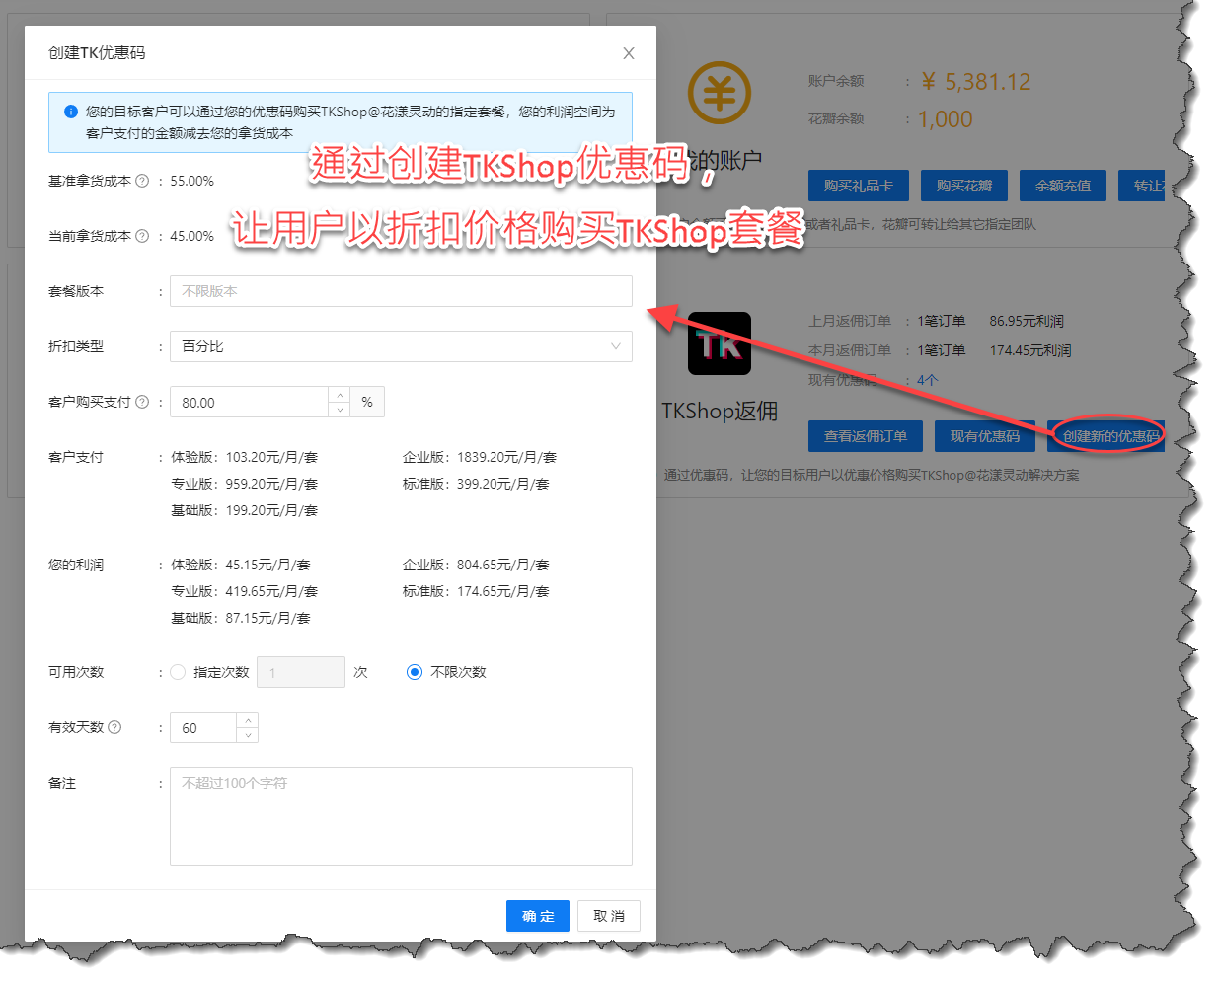This screenshot has height=981, width=1219.
Task: Click the chevron arrow of the 折扣类型 dropdown
Action: tap(616, 346)
